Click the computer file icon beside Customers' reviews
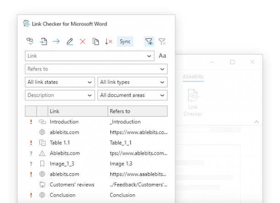 click(x=43, y=185)
